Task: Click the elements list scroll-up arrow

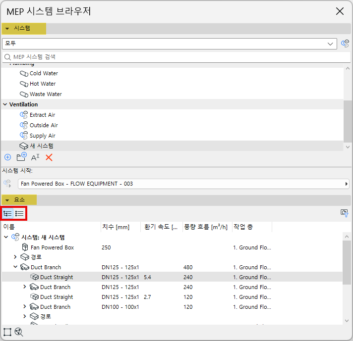Action: click(347, 237)
